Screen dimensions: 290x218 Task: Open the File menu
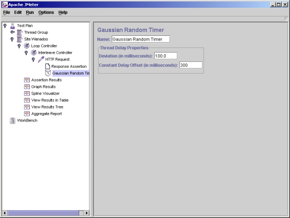7,12
